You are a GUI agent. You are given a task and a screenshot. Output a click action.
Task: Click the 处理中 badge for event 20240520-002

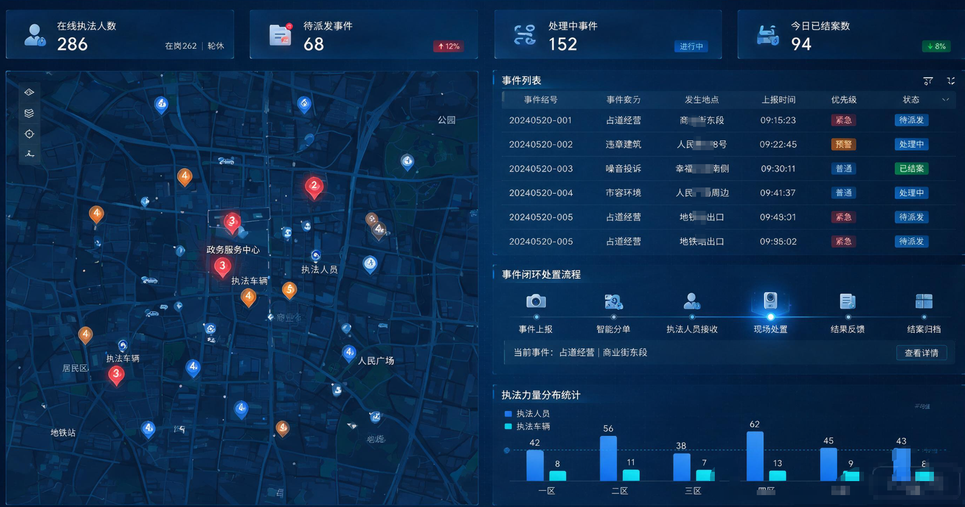pyautogui.click(x=911, y=144)
